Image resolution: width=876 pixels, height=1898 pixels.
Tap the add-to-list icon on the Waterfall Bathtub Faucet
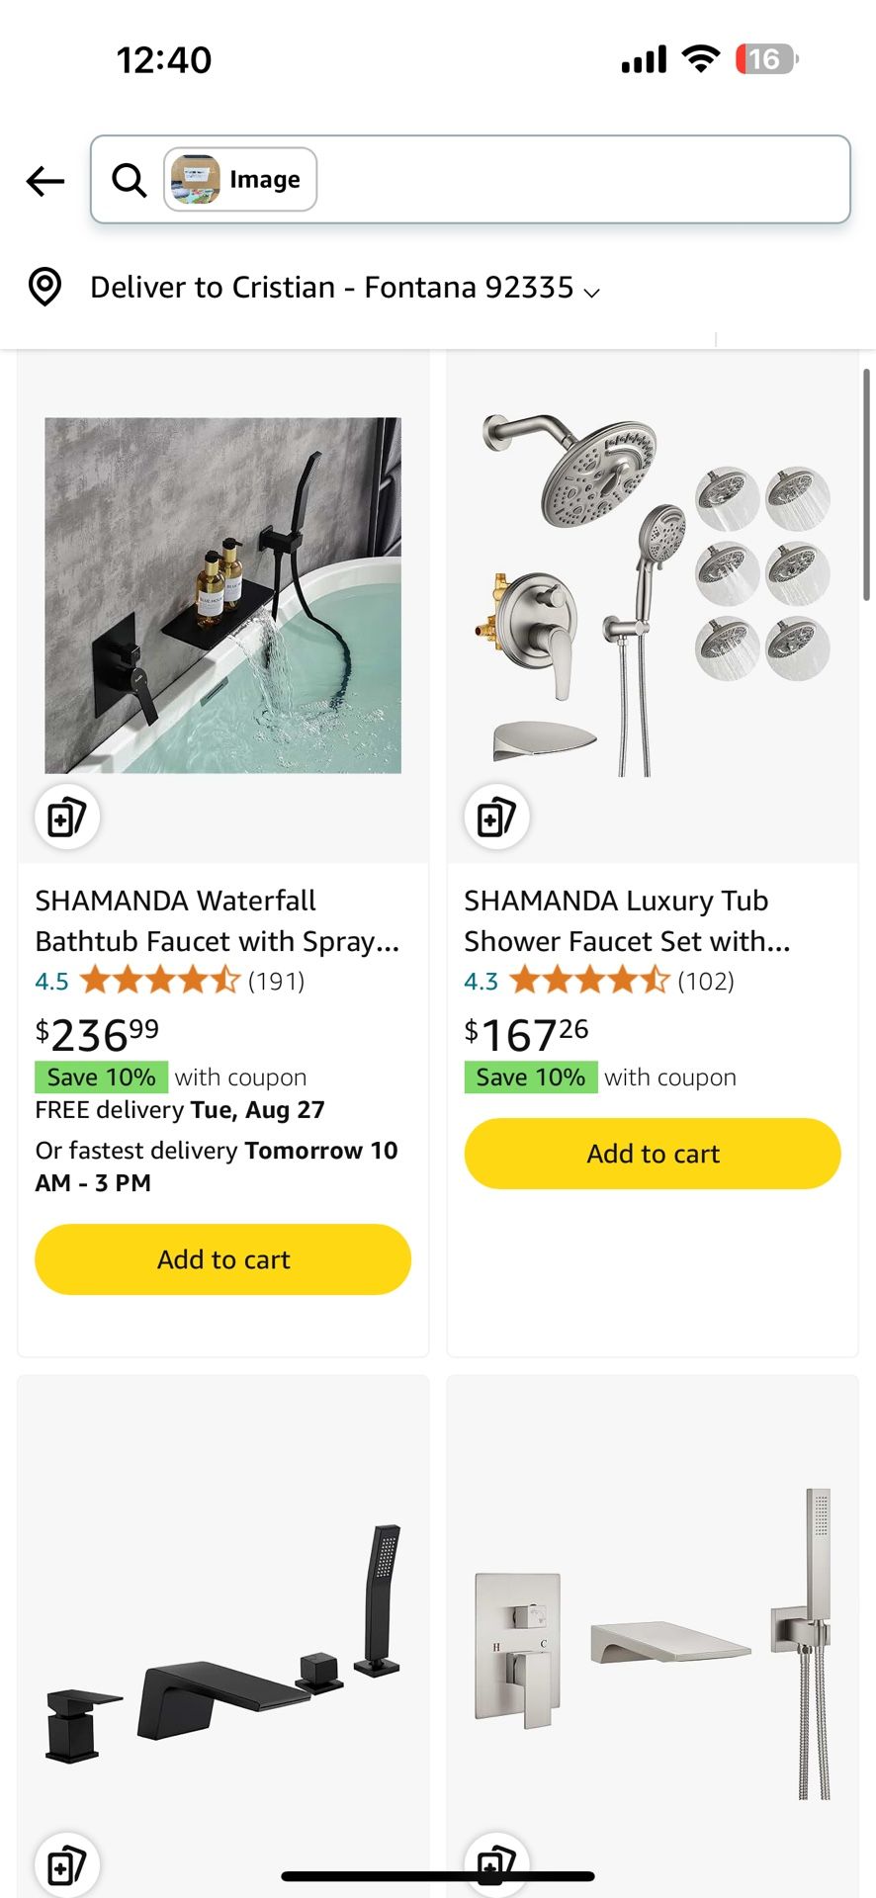[66, 817]
